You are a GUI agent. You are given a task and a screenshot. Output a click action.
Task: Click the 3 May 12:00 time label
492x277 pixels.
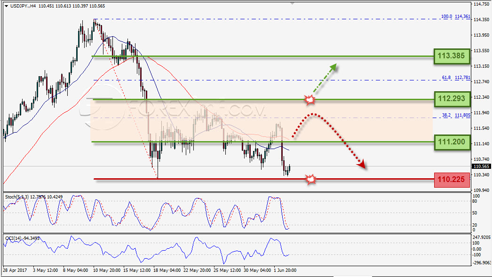pos(46,270)
